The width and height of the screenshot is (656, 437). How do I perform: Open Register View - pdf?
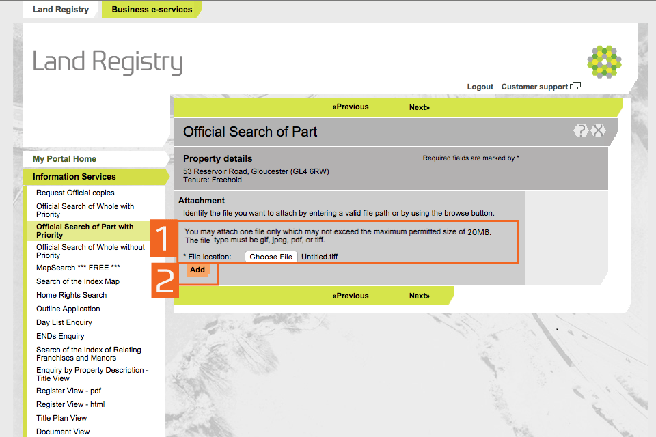point(68,391)
